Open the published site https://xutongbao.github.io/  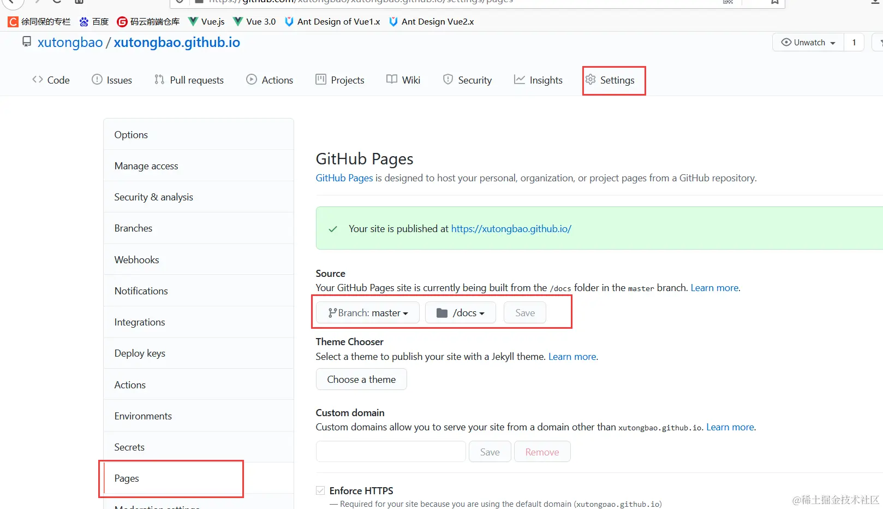click(x=511, y=228)
